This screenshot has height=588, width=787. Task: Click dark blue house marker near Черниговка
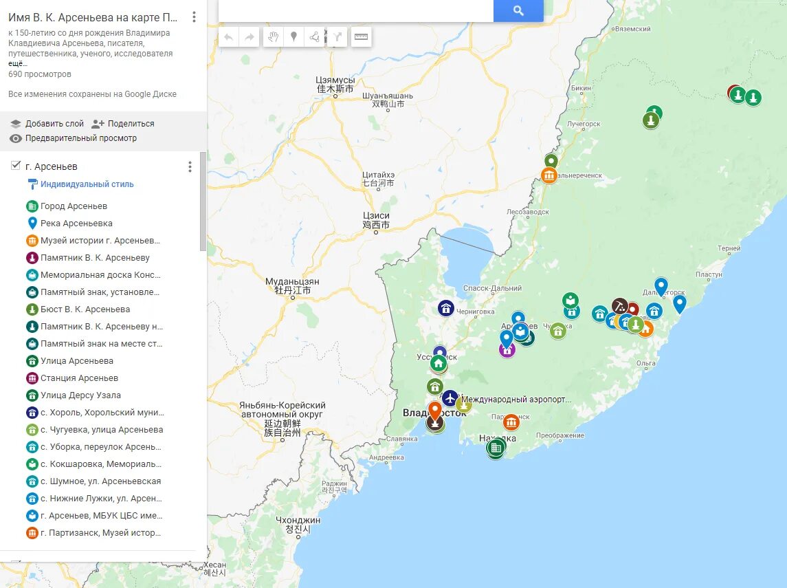[x=445, y=308]
